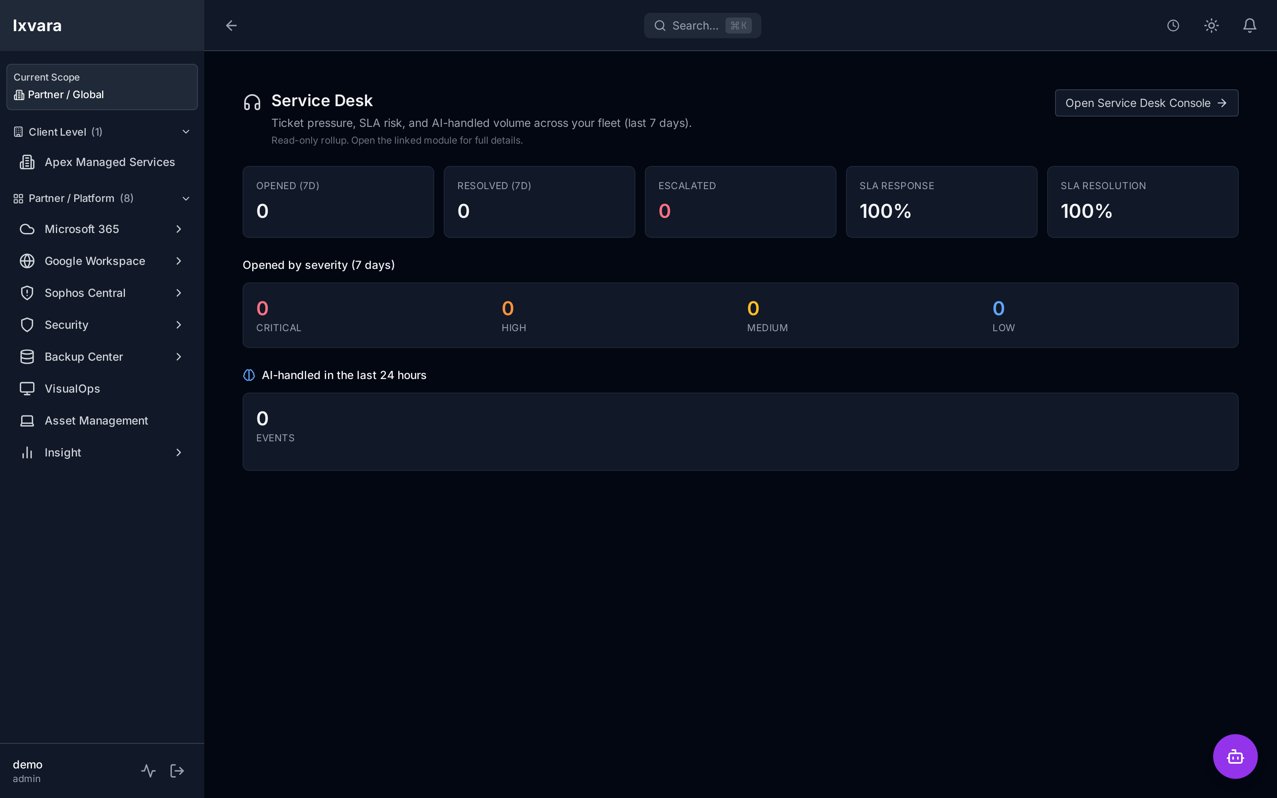The width and height of the screenshot is (1277, 798).
Task: Click the Insight bar chart icon
Action: (27, 452)
